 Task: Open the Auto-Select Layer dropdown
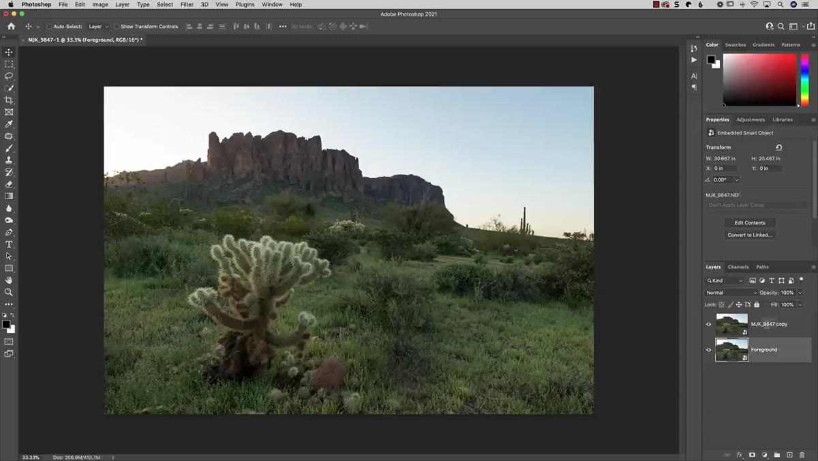(98, 27)
